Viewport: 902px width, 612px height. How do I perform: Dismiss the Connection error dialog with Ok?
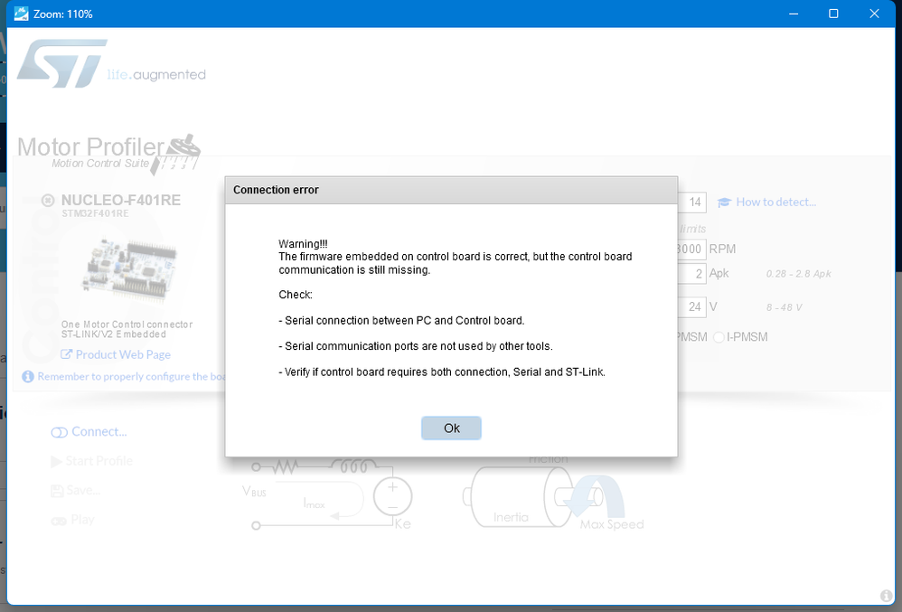coord(451,428)
